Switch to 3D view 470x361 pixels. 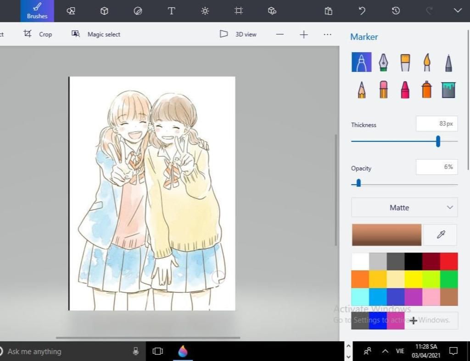click(238, 34)
